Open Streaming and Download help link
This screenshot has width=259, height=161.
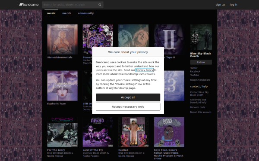point(198,101)
